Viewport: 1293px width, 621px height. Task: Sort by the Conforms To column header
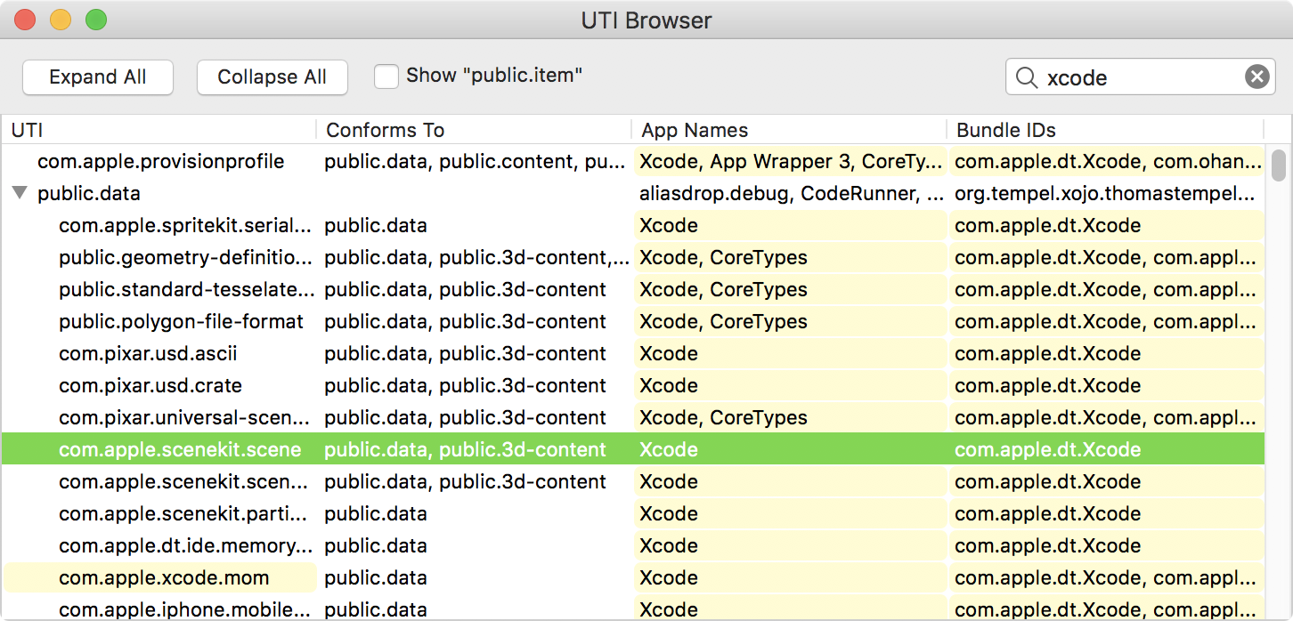coord(475,130)
